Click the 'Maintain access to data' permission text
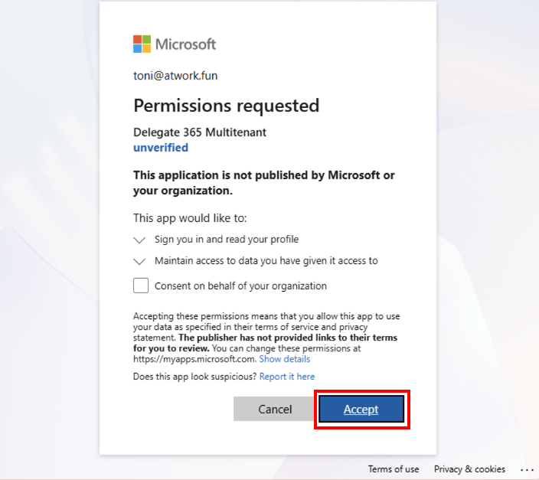The width and height of the screenshot is (539, 480). (266, 261)
